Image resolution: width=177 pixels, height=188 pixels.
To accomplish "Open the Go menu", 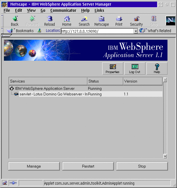I will (43, 10).
